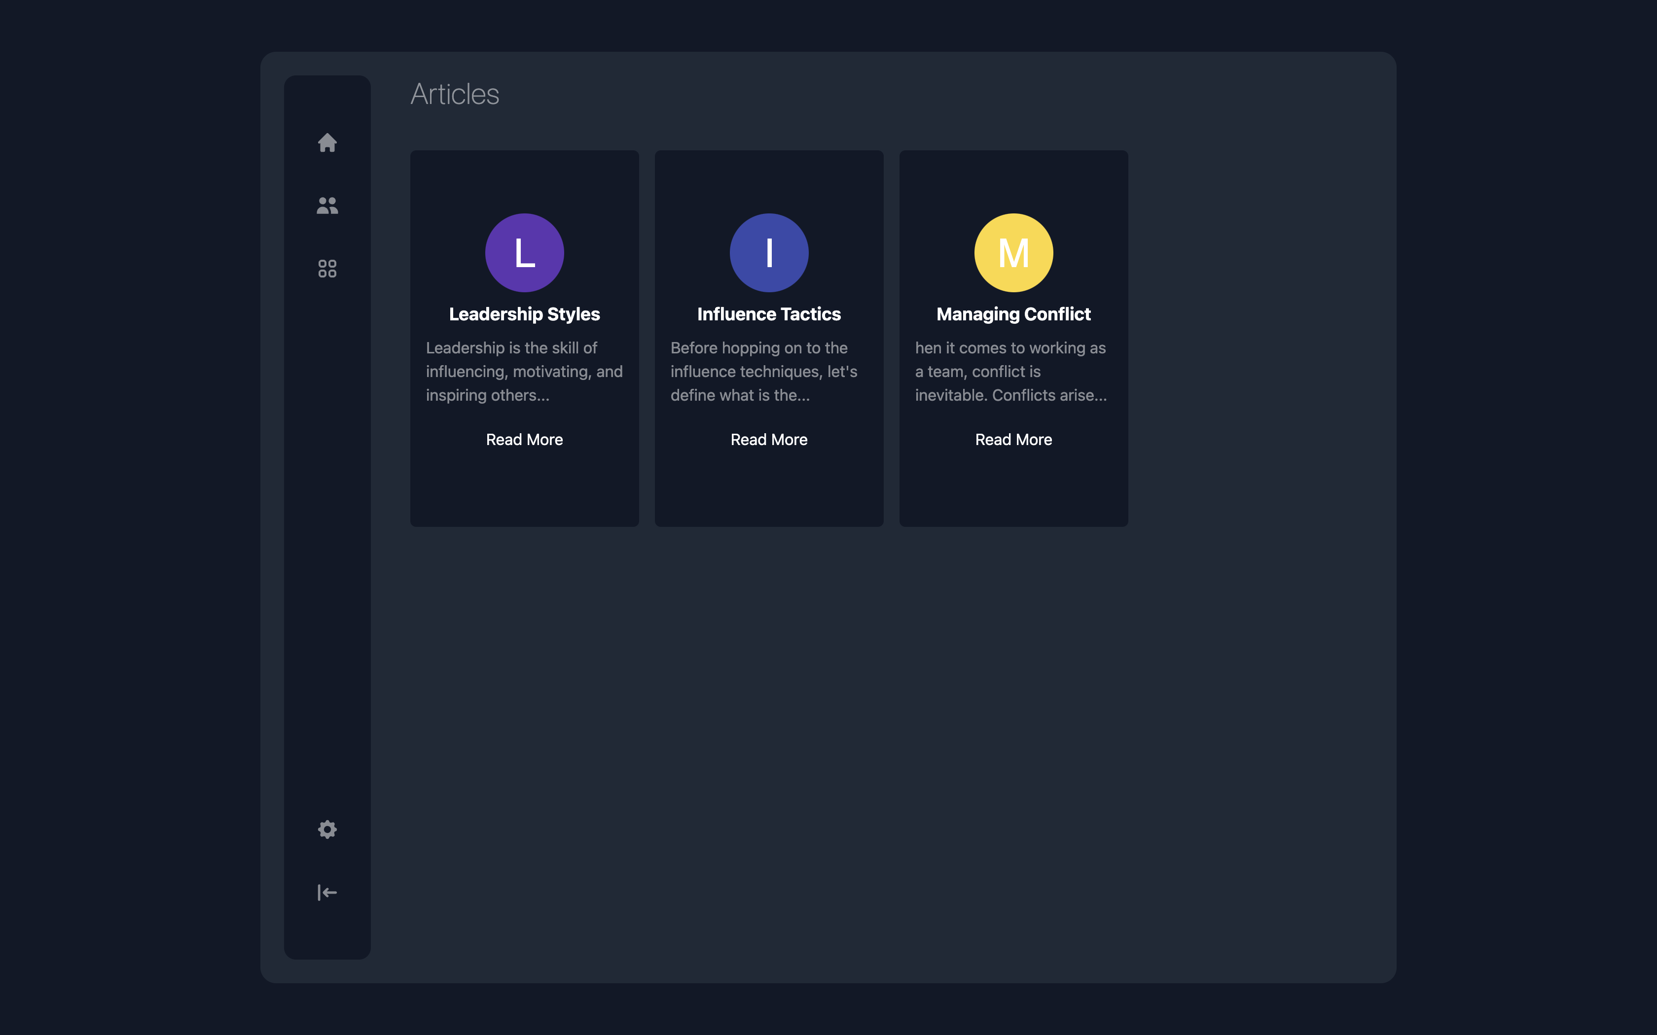Image resolution: width=1657 pixels, height=1035 pixels.
Task: Open the people/users section icon
Action: pyautogui.click(x=327, y=206)
